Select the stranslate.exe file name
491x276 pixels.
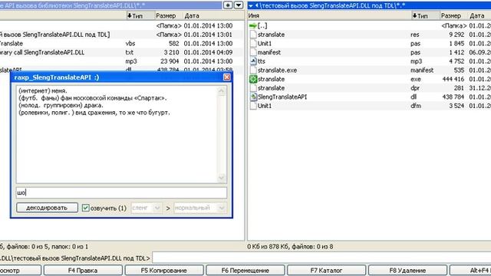tap(277, 70)
